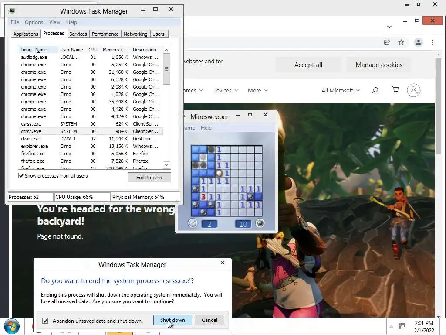Click the Shut down button
The width and height of the screenshot is (446, 335).
pyautogui.click(x=172, y=320)
